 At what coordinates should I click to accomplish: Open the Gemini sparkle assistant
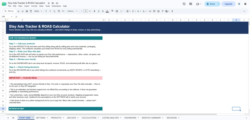tap(239, 4)
